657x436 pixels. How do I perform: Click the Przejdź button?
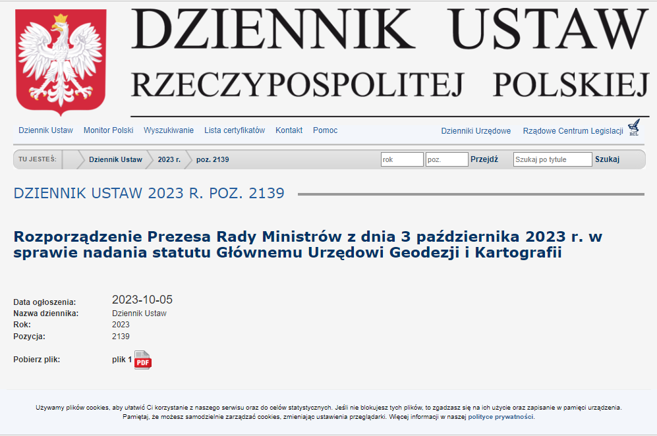tap(484, 159)
